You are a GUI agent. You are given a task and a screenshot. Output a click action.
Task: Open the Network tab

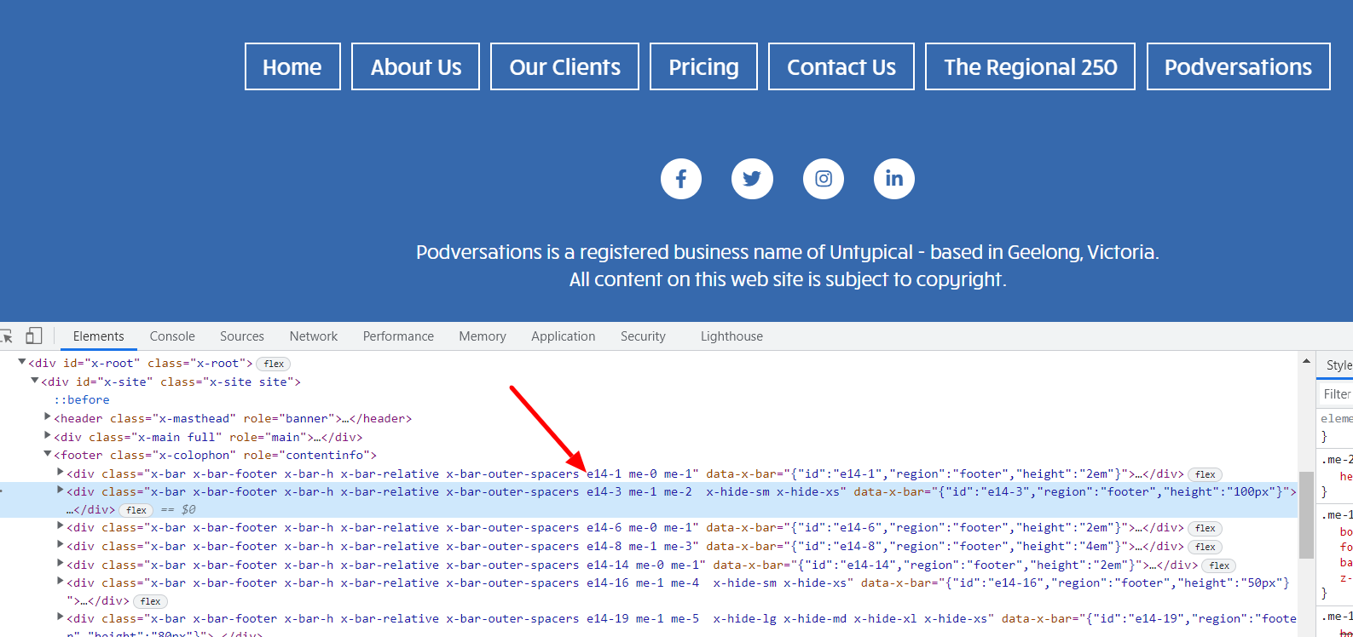pos(314,336)
